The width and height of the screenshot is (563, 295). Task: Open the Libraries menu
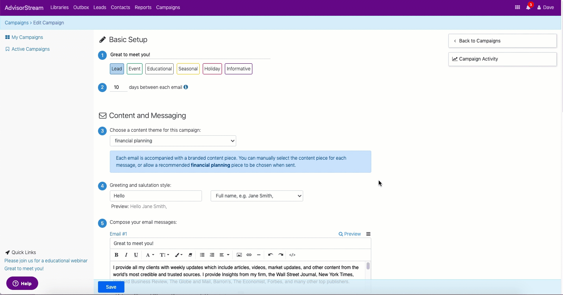point(59,7)
